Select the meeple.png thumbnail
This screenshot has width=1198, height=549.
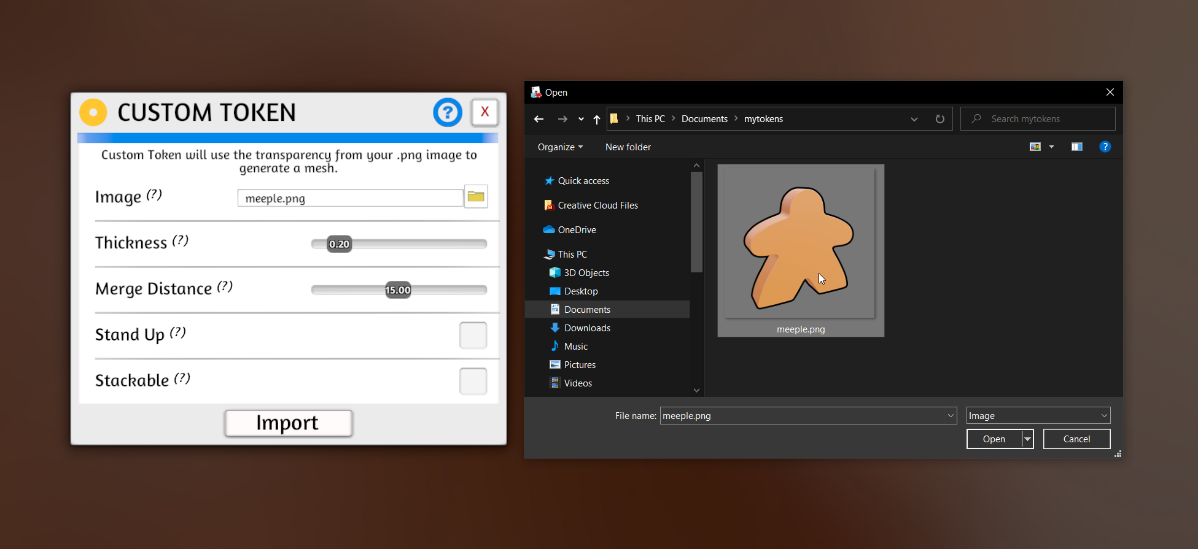(801, 250)
